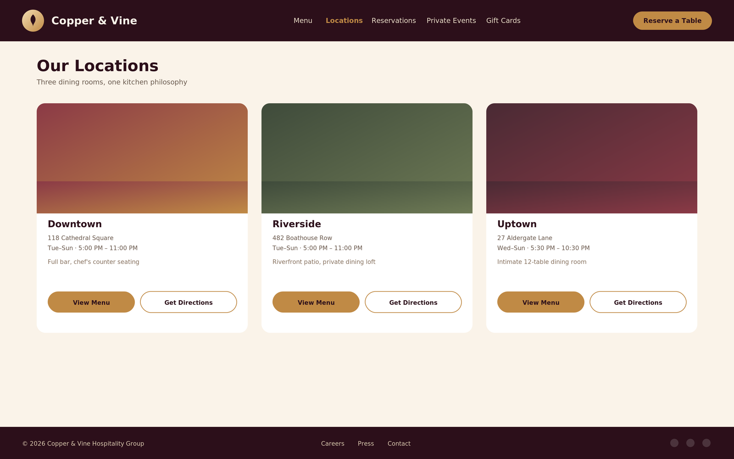Open Private Events in the navigation

coord(451,21)
